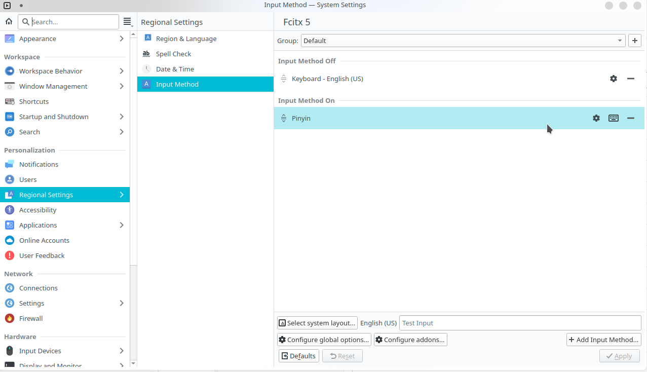Configure Keyboard - English (US) with gear icon
This screenshot has height=372, width=647.
tap(614, 79)
